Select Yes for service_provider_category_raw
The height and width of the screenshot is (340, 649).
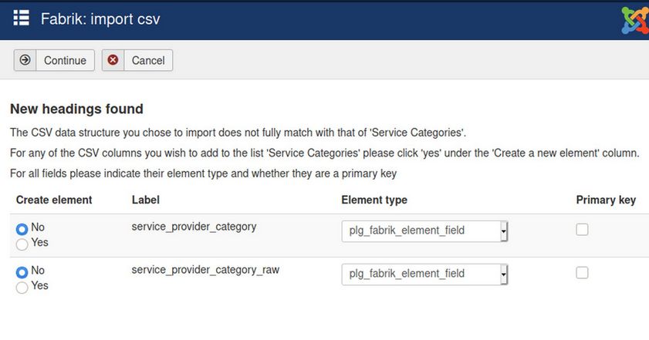click(22, 287)
